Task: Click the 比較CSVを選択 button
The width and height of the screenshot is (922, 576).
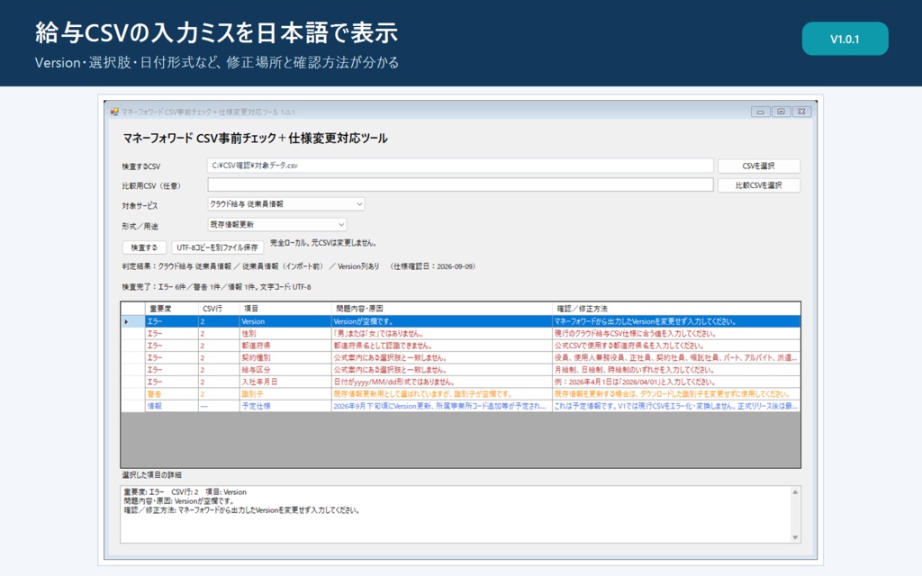Action: (x=758, y=185)
